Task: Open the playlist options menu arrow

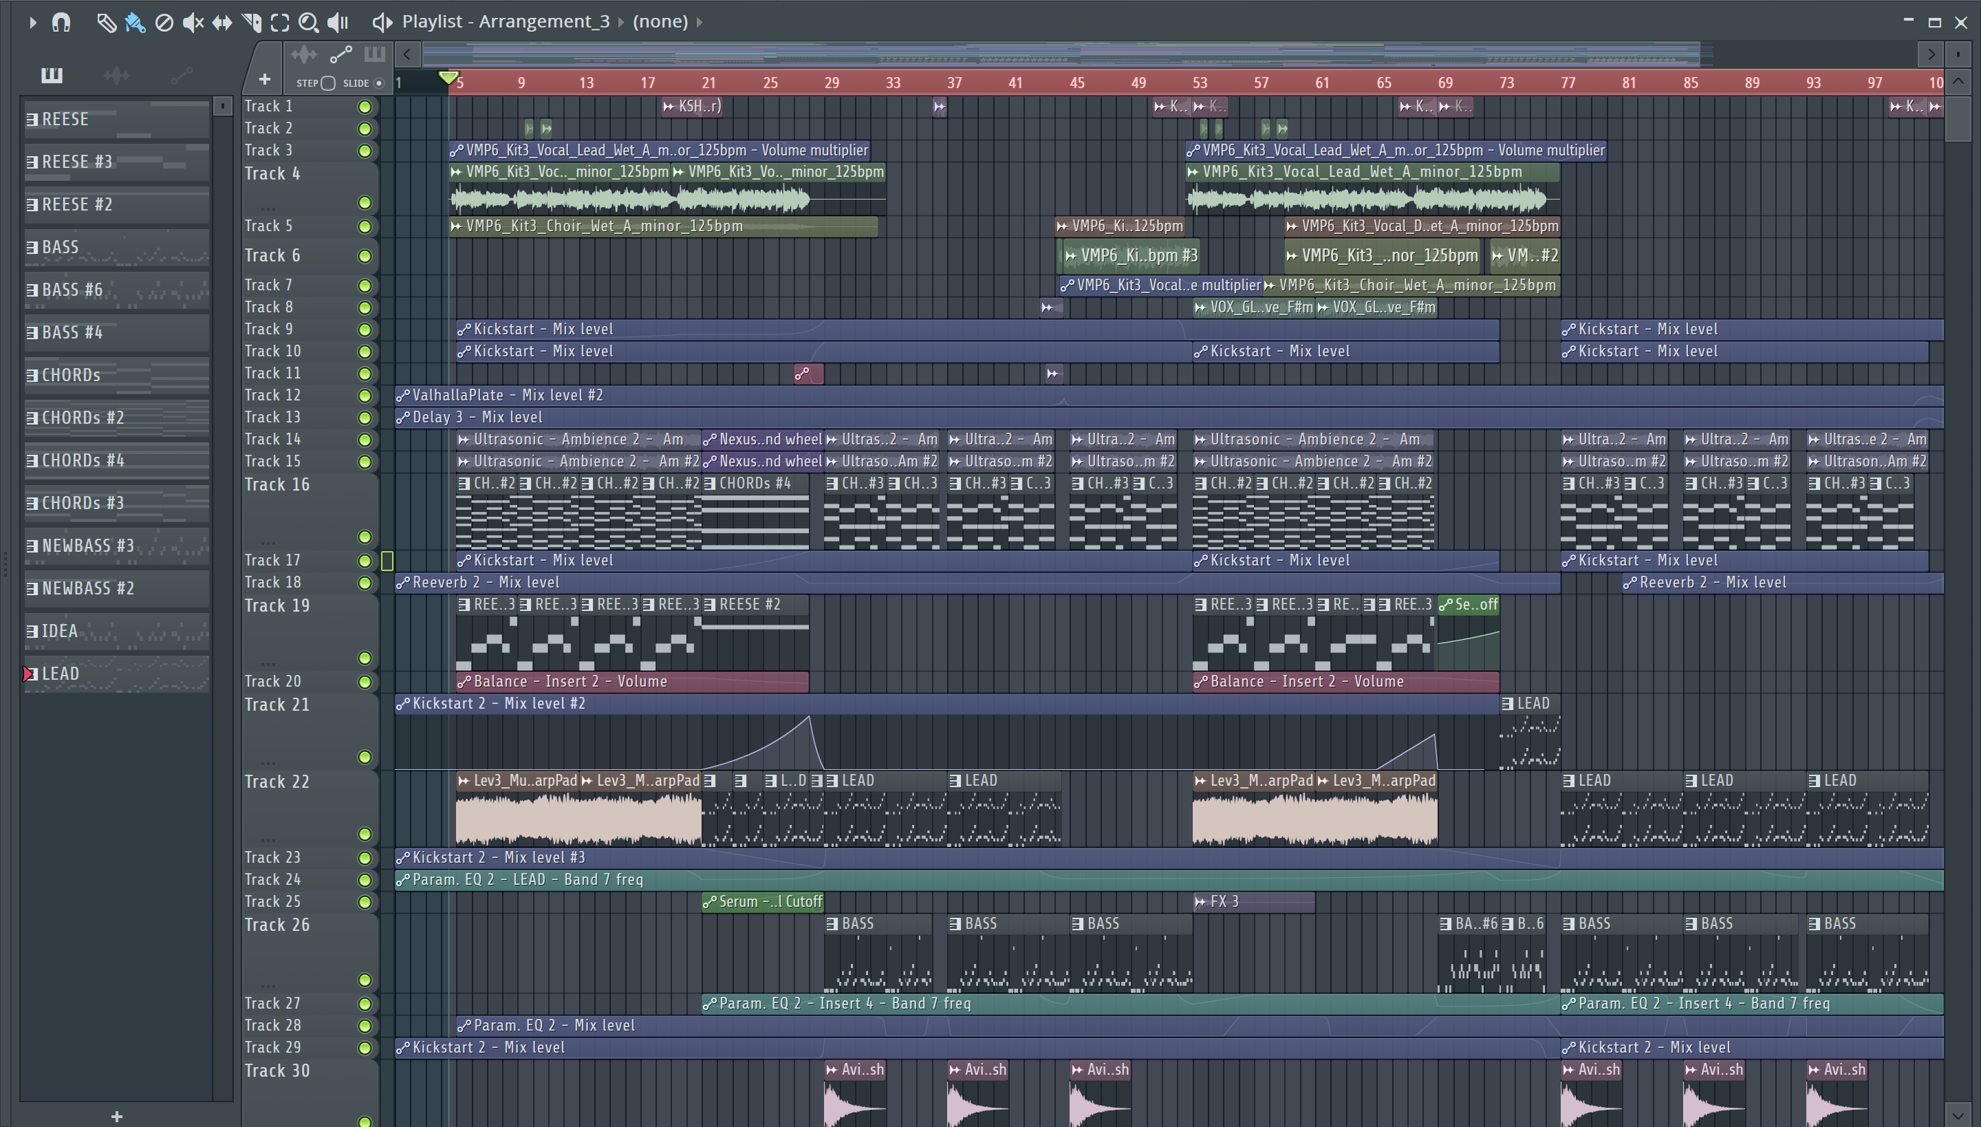Action: coord(32,23)
